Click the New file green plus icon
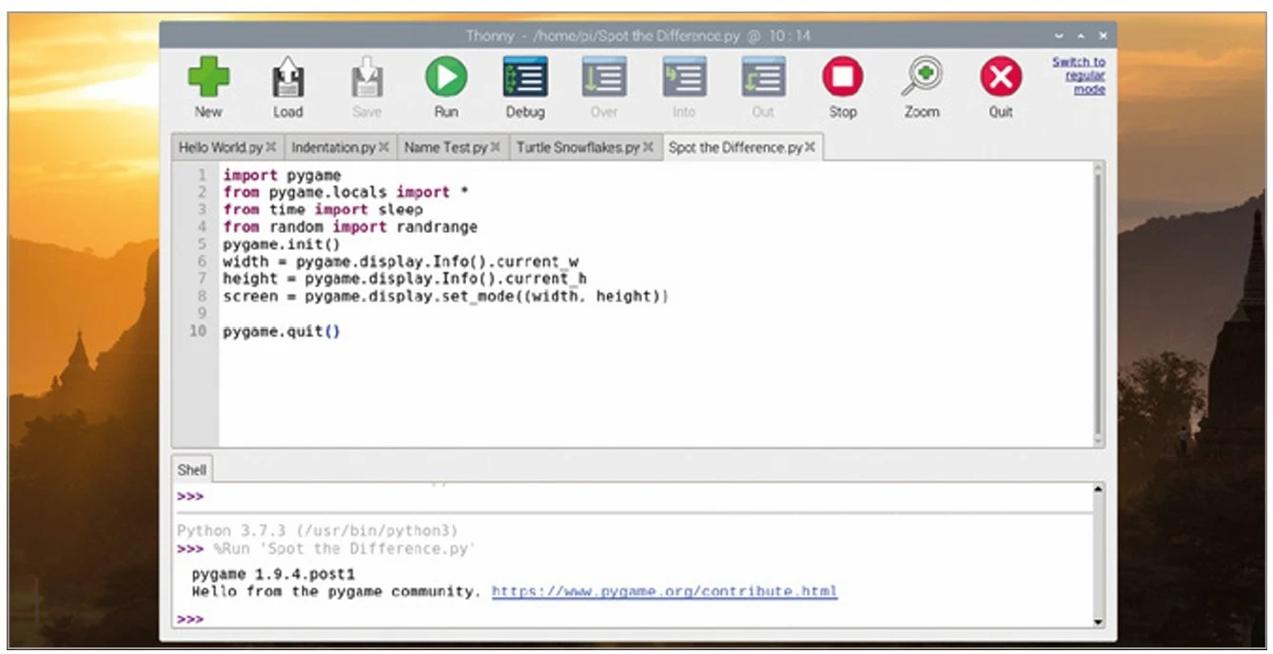This screenshot has height=654, width=1273. pyautogui.click(x=208, y=78)
